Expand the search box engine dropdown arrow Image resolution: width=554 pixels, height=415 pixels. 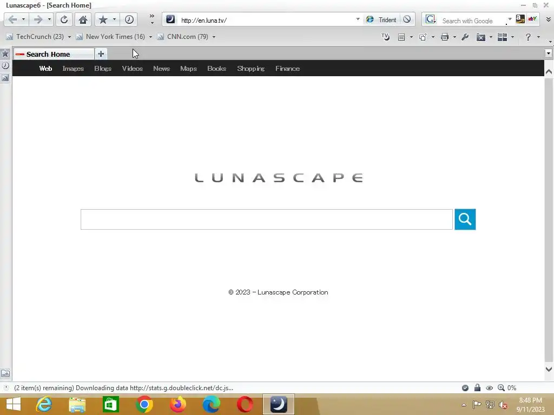click(510, 19)
